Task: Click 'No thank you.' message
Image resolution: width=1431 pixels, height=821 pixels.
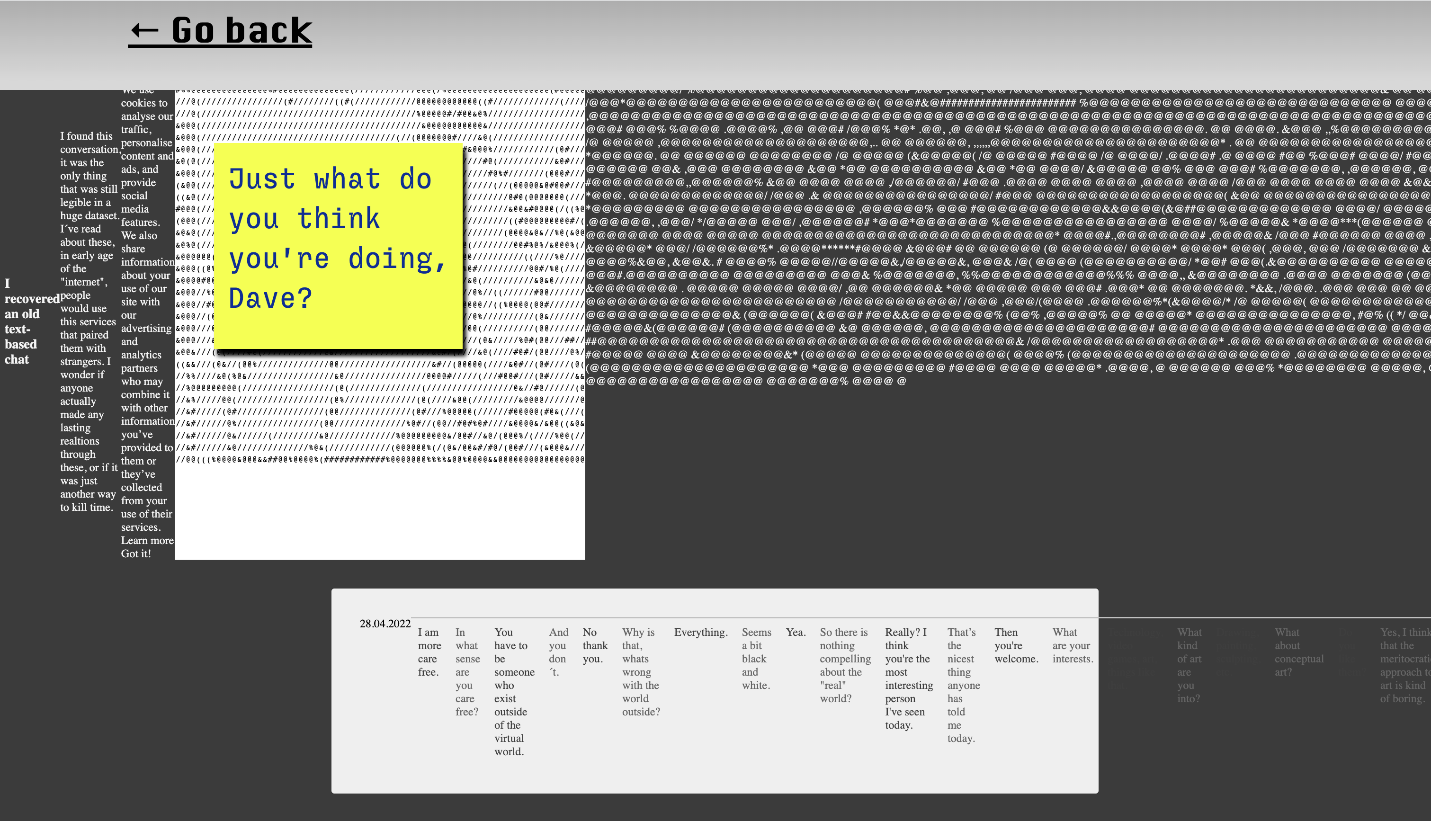Action: coord(595,646)
